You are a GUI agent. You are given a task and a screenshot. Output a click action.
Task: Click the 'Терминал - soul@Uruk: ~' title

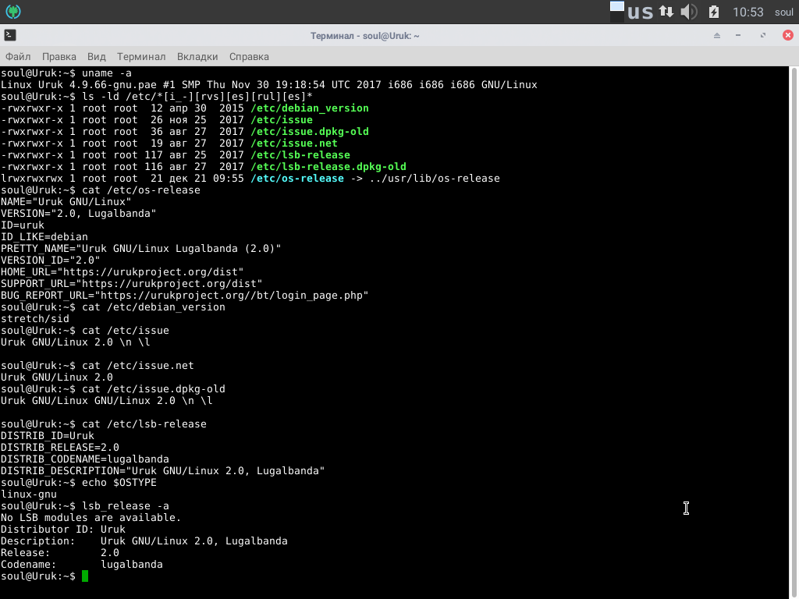[365, 36]
